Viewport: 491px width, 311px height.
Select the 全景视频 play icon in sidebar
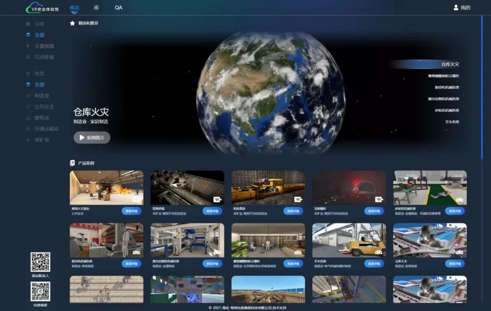[28, 46]
